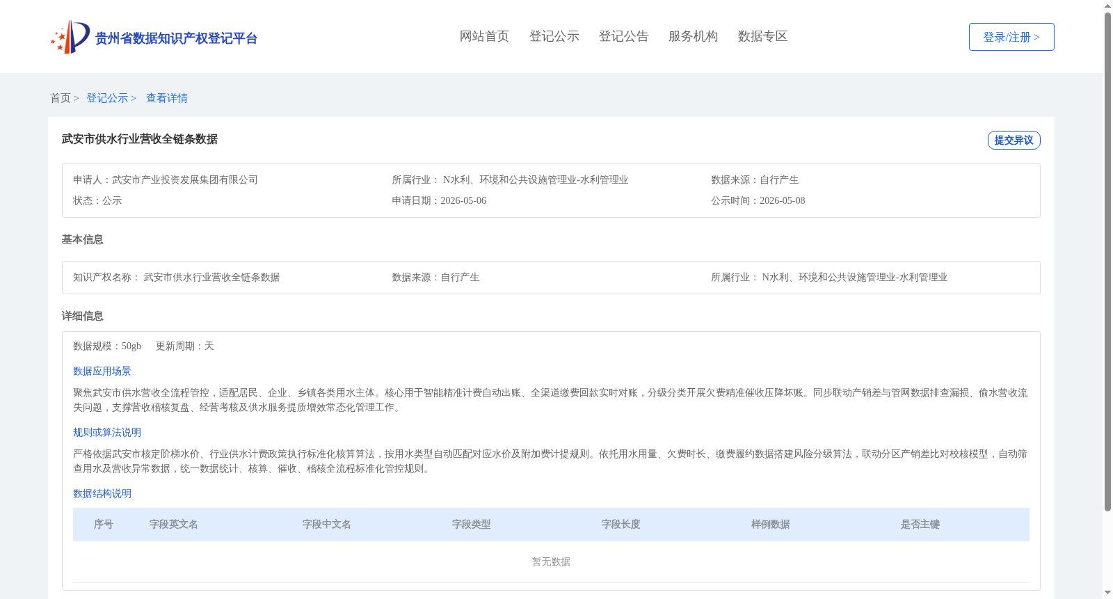Click the page title 武安市供水行业营收全链条数据

pyautogui.click(x=140, y=139)
